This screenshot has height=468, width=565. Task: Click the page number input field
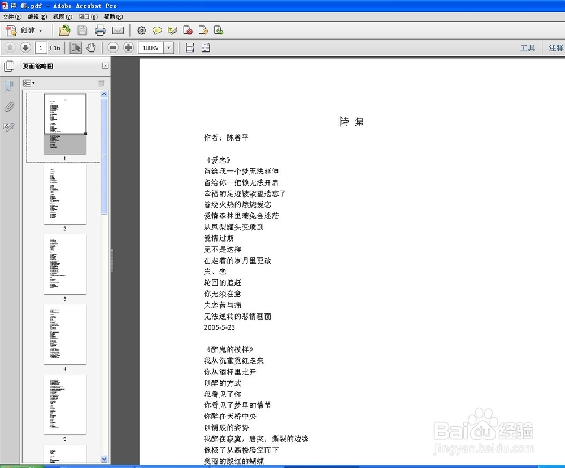tap(41, 48)
